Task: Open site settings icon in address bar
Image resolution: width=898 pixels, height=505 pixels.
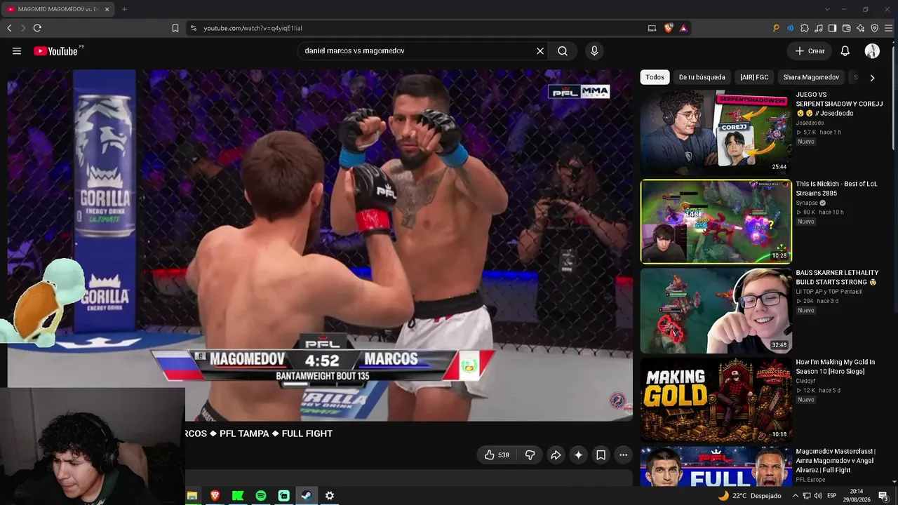Action: coord(194,28)
